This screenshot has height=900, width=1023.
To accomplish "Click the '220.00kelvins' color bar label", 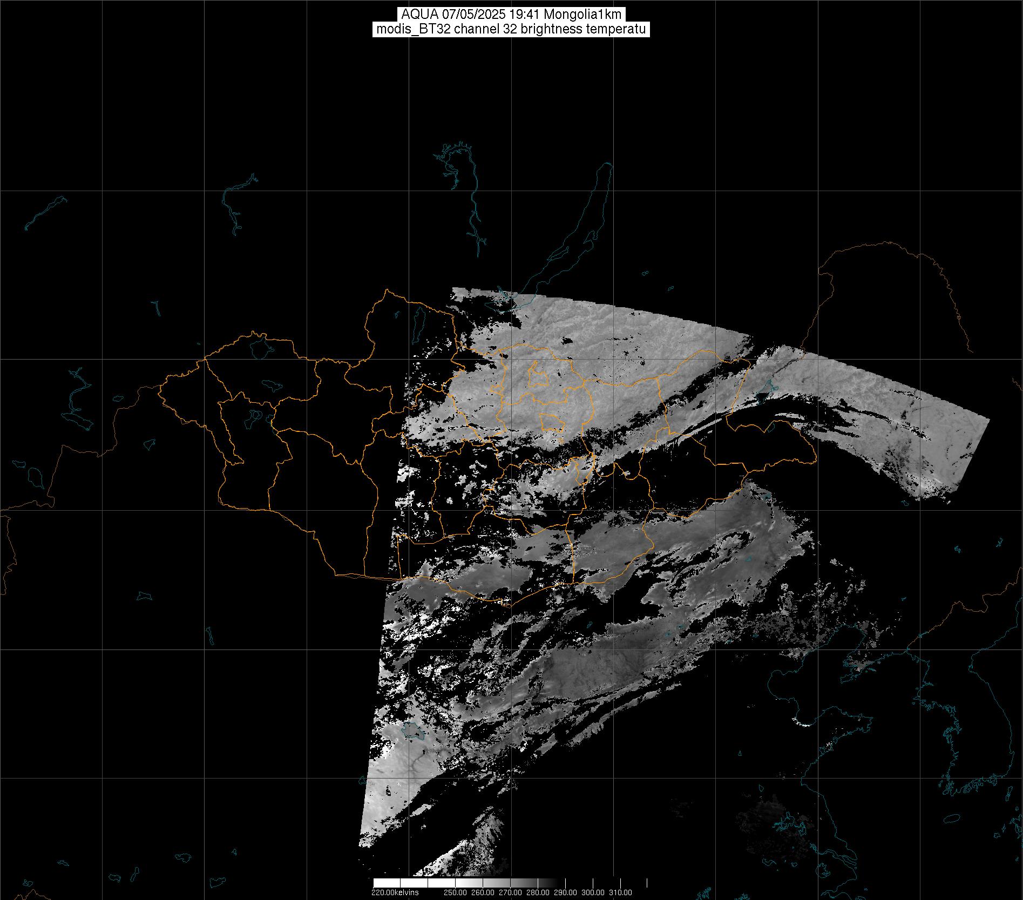I will pyautogui.click(x=395, y=892).
